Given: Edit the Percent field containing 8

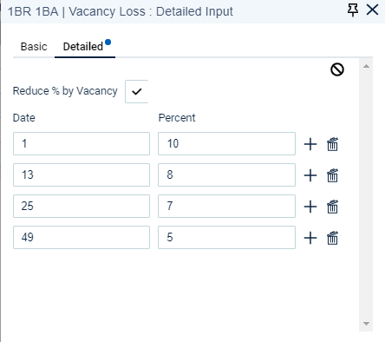Looking at the screenshot, I should tap(226, 174).
